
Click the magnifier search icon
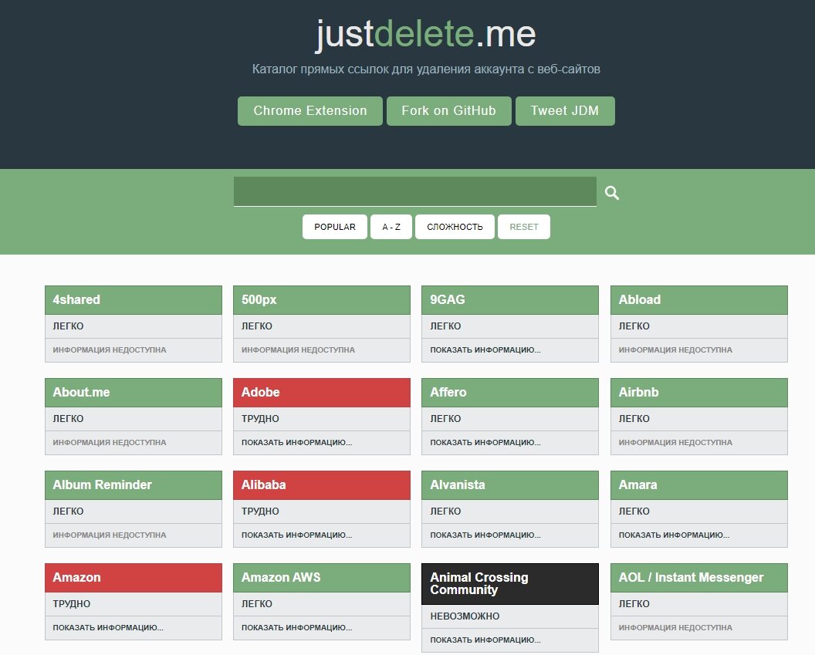[x=612, y=193]
